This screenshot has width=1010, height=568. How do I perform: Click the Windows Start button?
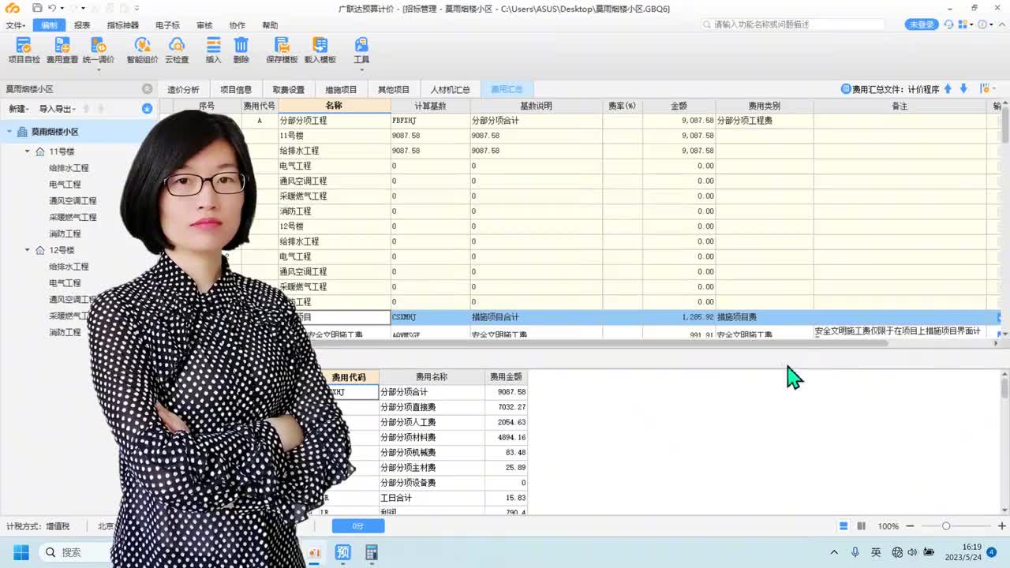tap(21, 552)
